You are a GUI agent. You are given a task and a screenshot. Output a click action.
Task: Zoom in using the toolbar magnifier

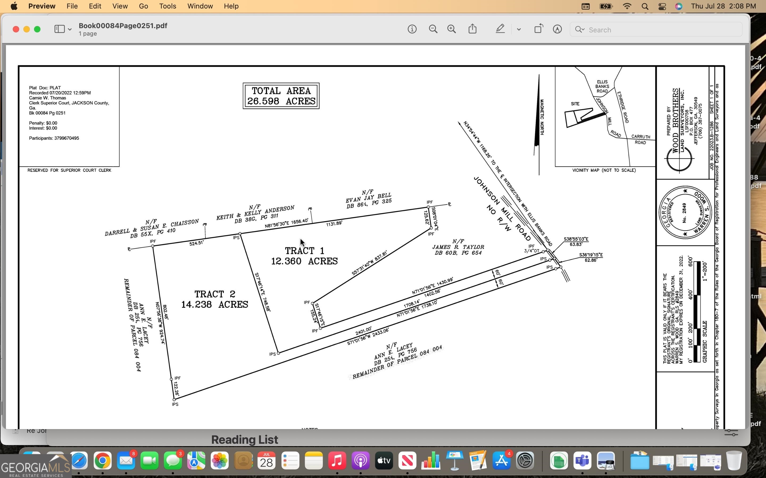tap(451, 29)
